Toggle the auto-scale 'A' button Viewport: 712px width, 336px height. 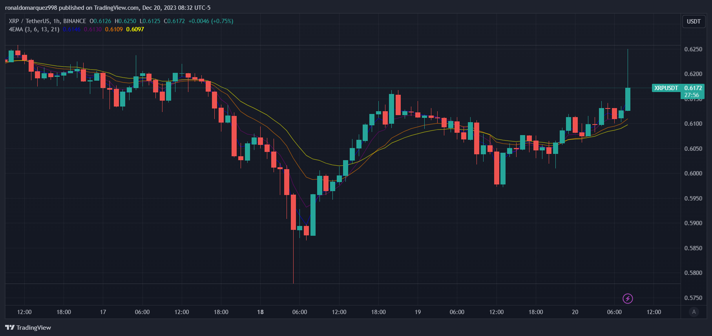tap(694, 312)
